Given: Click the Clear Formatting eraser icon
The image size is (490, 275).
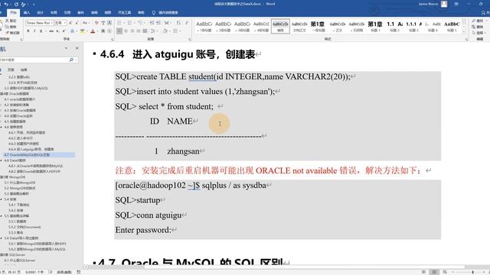Looking at the screenshot, I should click(96, 23).
